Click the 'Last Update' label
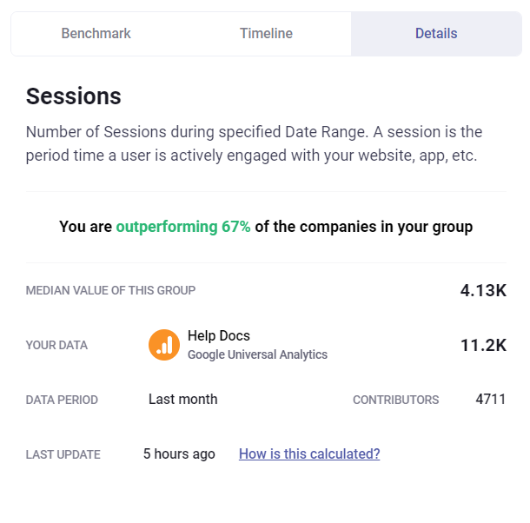This screenshot has height=523, width=530. (63, 454)
